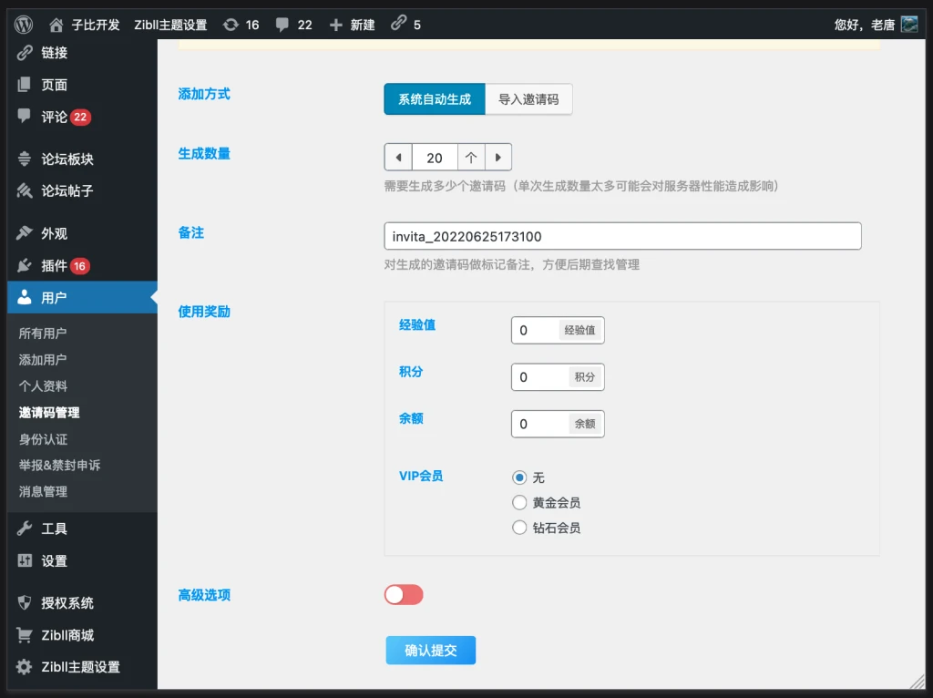
Task: Choose the 钻石会员 radio option
Action: click(x=520, y=528)
